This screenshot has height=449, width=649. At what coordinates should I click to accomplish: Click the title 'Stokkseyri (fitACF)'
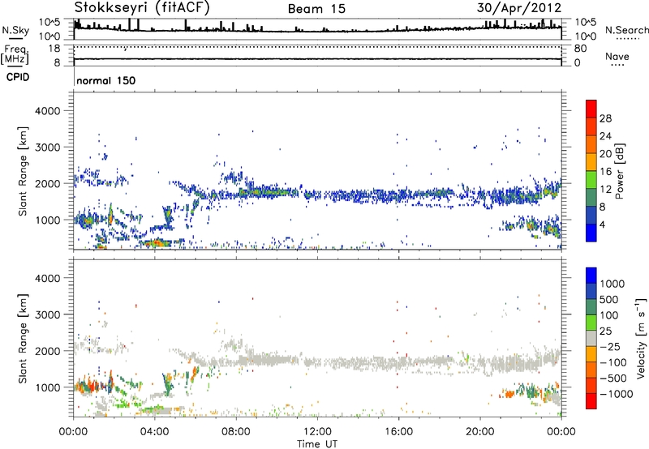[142, 7]
